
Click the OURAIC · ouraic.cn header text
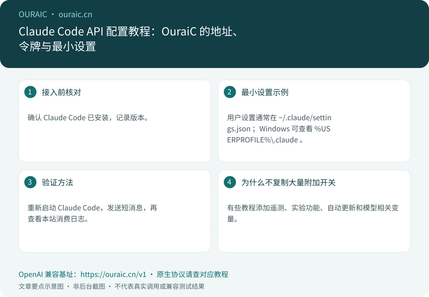55,14
